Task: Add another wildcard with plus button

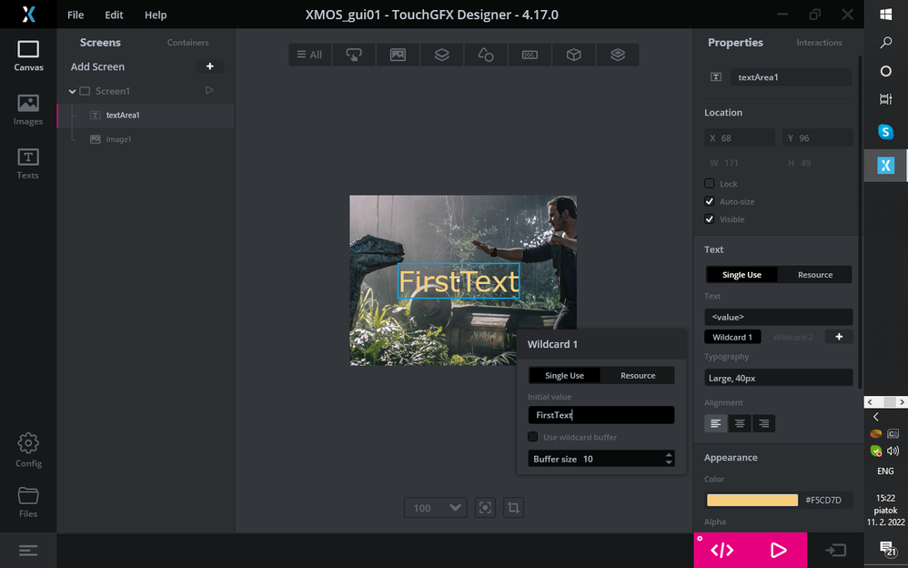Action: coord(839,337)
